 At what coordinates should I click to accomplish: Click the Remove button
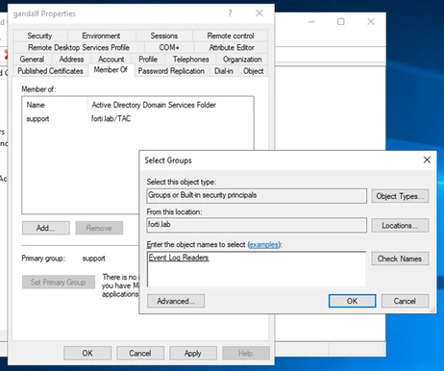99,228
